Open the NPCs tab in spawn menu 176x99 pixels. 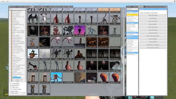tap(32, 7)
